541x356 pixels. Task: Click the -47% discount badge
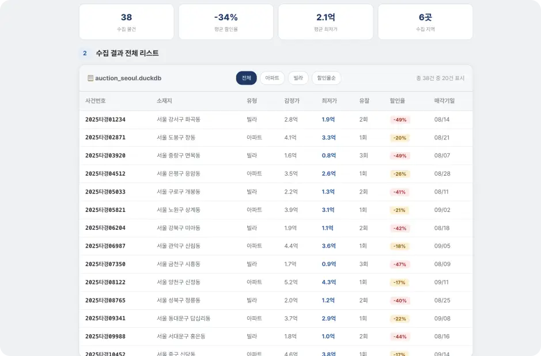400,264
